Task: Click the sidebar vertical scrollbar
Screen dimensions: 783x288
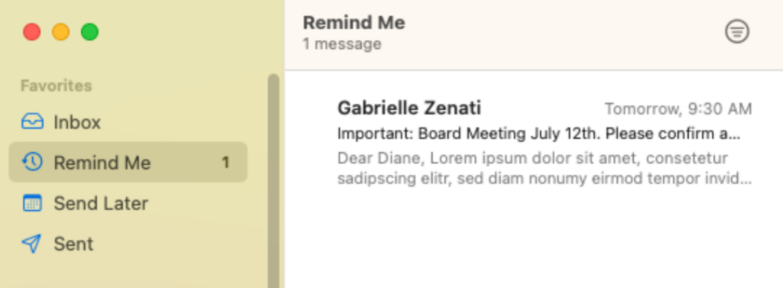Action: [x=273, y=181]
